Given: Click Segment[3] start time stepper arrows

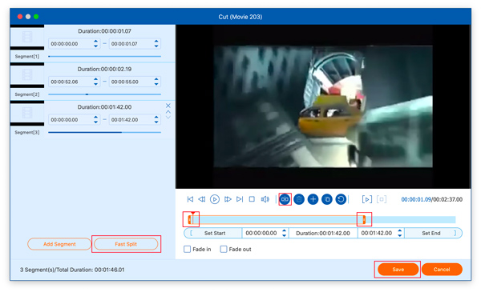Looking at the screenshot, I should pyautogui.click(x=95, y=120).
